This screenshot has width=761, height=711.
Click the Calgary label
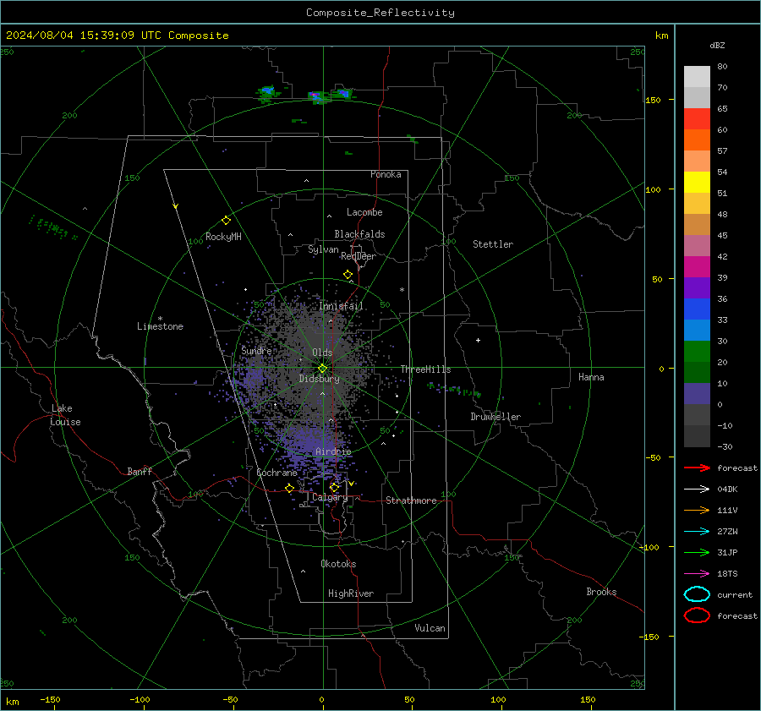pyautogui.click(x=330, y=497)
